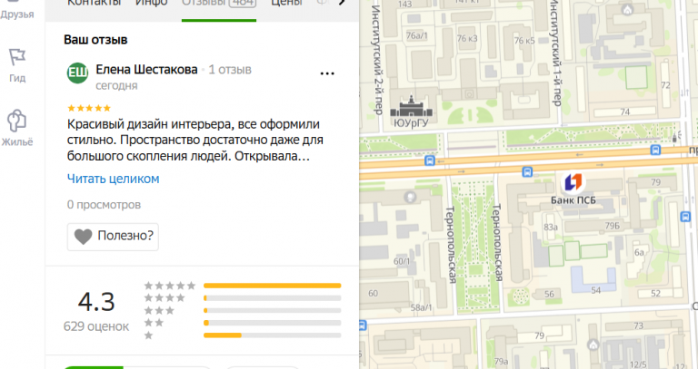The image size is (698, 369).
Task: Click the ЕШ user avatar
Action: (77, 73)
